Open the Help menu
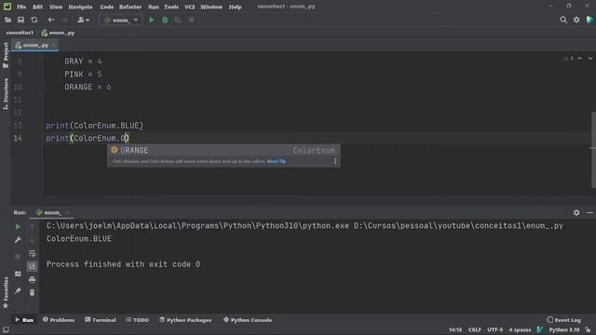596x335 pixels. [x=235, y=7]
